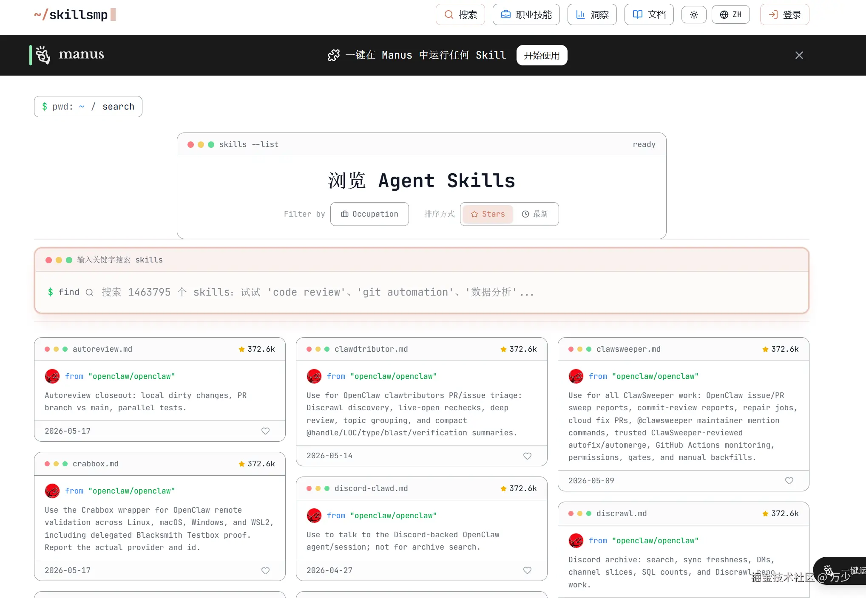This screenshot has height=598, width=866.
Task: Click the 2026-05-17 date on autoreview.md card
Action: tap(68, 431)
